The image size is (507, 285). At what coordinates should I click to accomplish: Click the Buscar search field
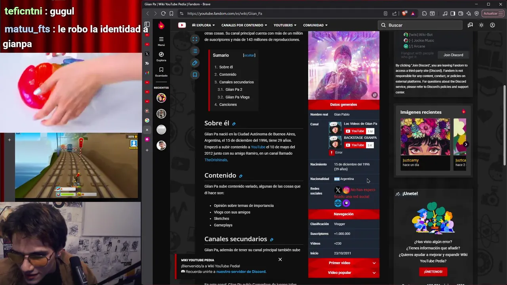[420, 25]
